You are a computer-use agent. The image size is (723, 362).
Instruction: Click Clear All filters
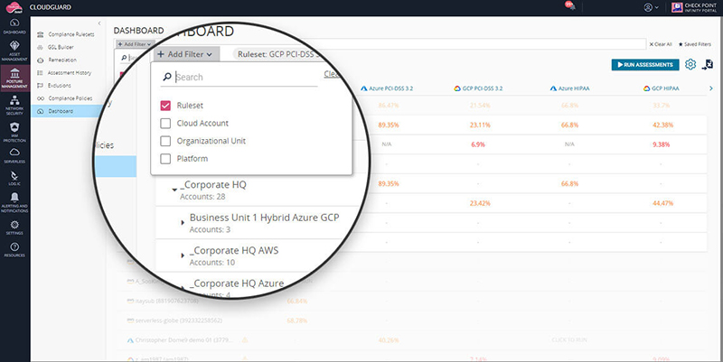point(661,44)
